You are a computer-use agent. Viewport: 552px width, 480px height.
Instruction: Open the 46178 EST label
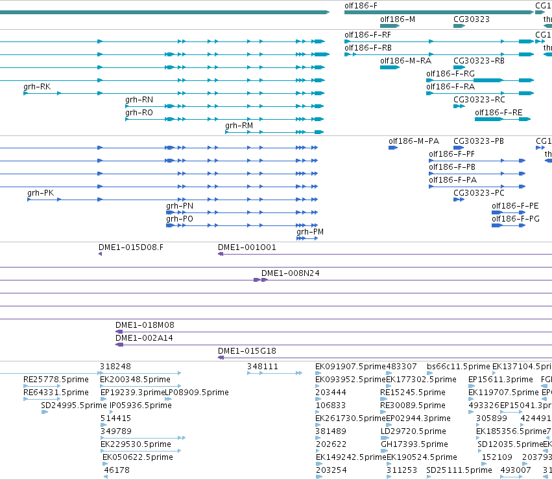117,470
